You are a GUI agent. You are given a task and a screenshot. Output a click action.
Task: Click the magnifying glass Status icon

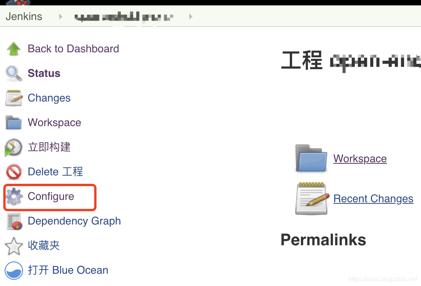tap(14, 73)
